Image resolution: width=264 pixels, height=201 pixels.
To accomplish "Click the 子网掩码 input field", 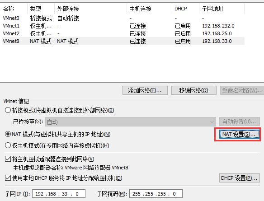I will (x=156, y=194).
